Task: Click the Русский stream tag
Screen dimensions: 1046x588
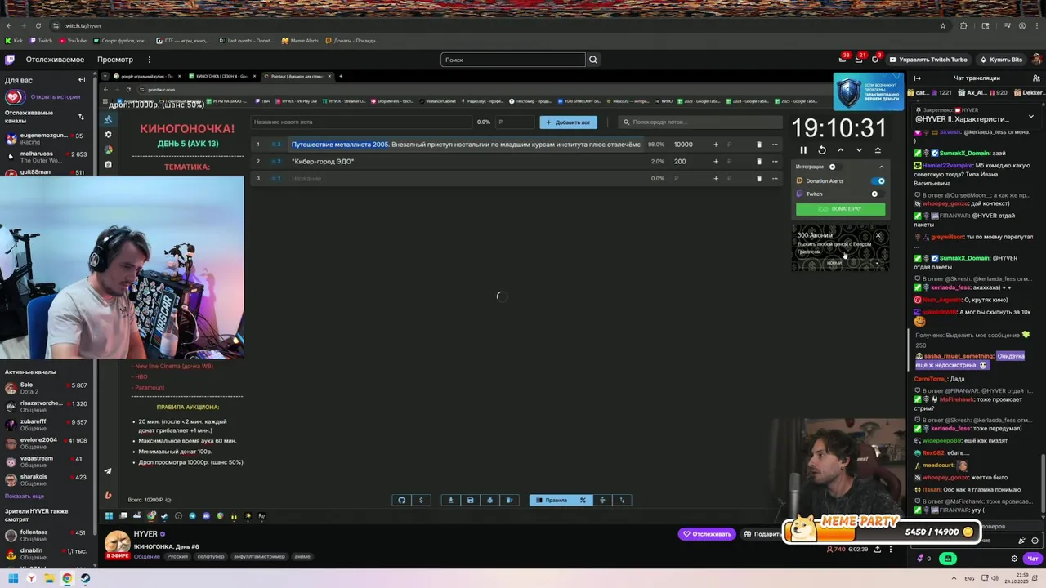Action: [x=177, y=557]
